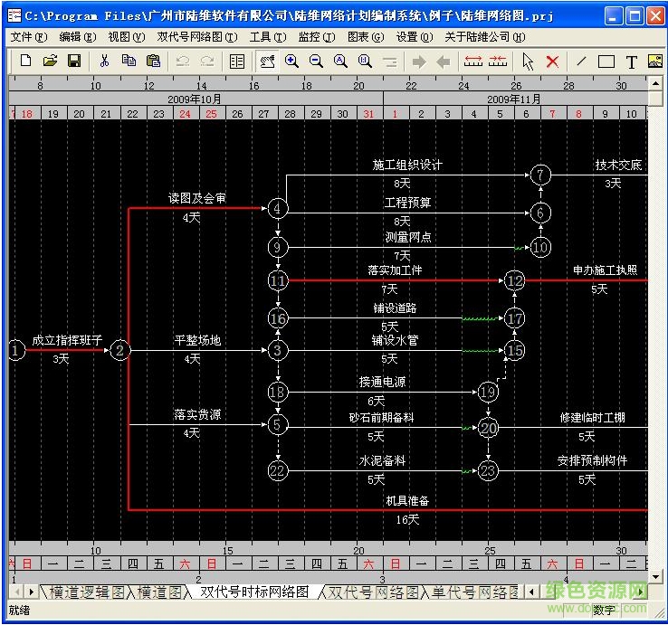Open the 设置 menu
Viewport: 668px width, 625px height.
(406, 37)
